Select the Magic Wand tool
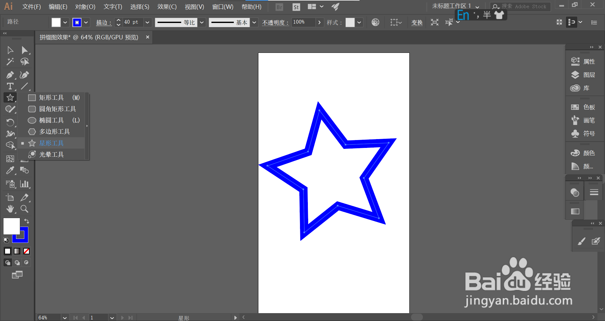Screen dimensions: 605x321 tap(10, 62)
